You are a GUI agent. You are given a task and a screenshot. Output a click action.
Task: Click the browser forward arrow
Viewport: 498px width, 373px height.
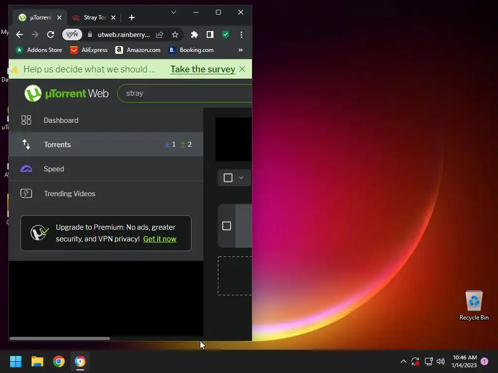click(x=35, y=34)
